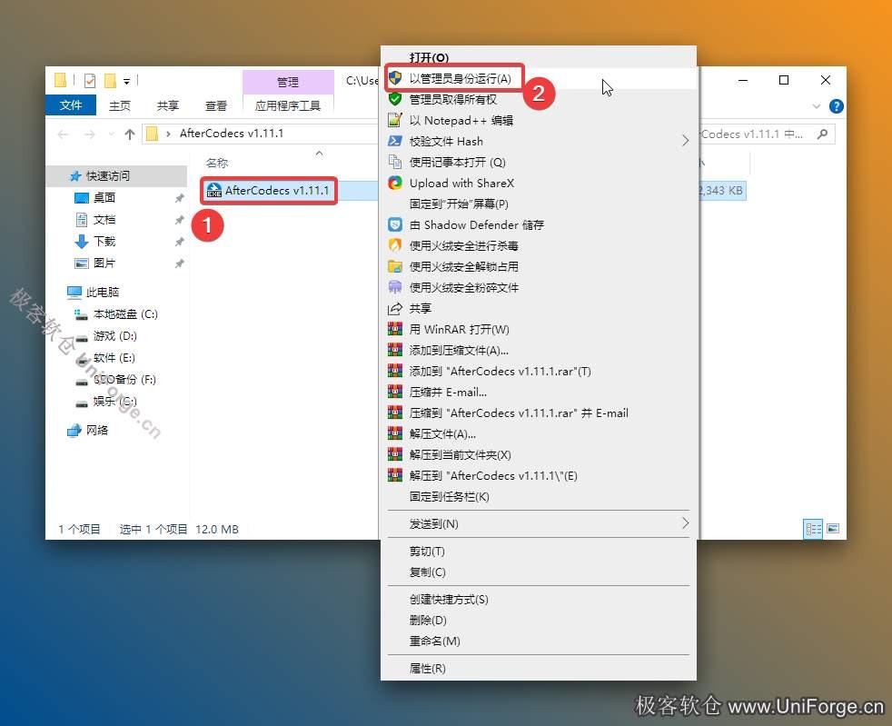Open the quick access toolbar customize dropdown
The height and width of the screenshot is (726, 892).
[x=127, y=82]
